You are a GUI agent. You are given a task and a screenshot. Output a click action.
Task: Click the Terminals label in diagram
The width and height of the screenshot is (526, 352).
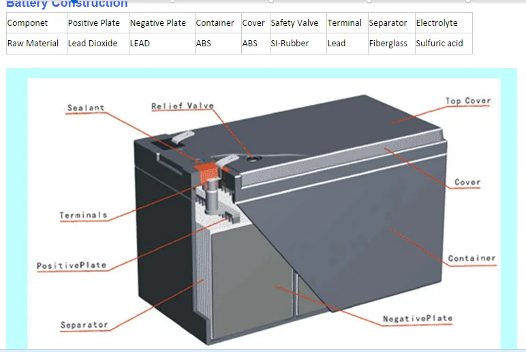83,215
